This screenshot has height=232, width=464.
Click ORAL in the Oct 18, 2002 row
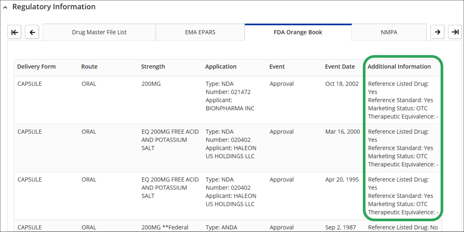(89, 84)
